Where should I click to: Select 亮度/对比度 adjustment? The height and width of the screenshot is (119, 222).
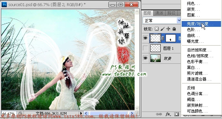pyautogui.click(x=201, y=24)
